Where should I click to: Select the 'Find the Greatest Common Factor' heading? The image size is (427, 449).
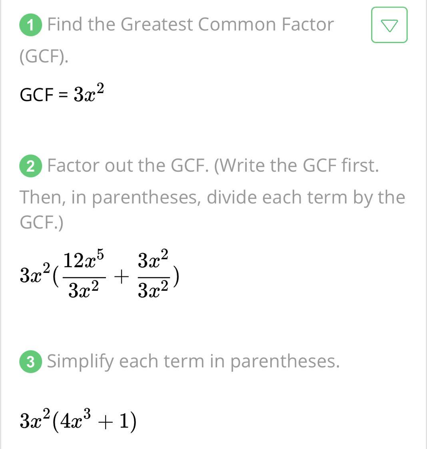[190, 24]
